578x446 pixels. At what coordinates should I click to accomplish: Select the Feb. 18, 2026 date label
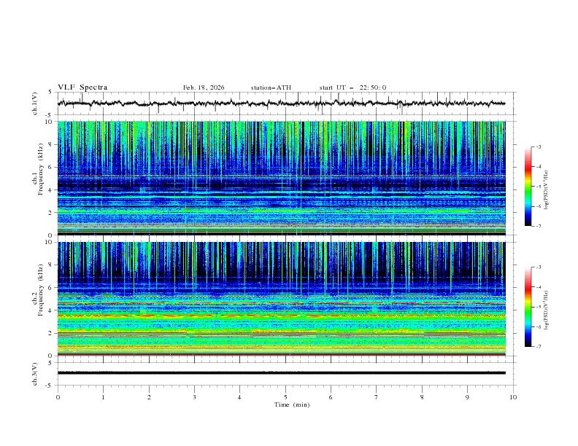pyautogui.click(x=204, y=87)
